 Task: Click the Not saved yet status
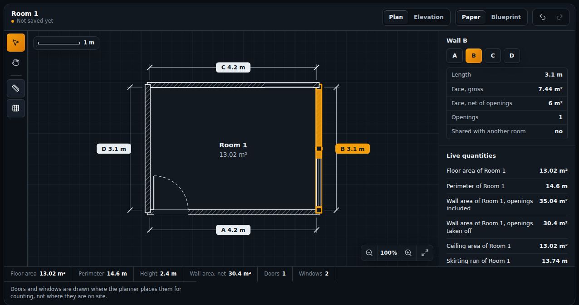tap(32, 21)
